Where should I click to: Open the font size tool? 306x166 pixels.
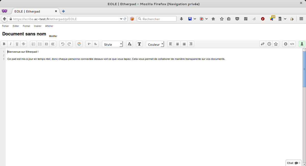click(x=130, y=44)
